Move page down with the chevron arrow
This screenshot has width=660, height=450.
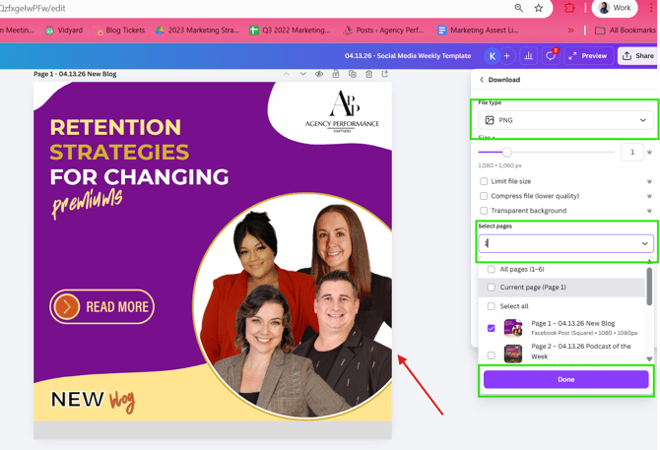click(x=302, y=74)
